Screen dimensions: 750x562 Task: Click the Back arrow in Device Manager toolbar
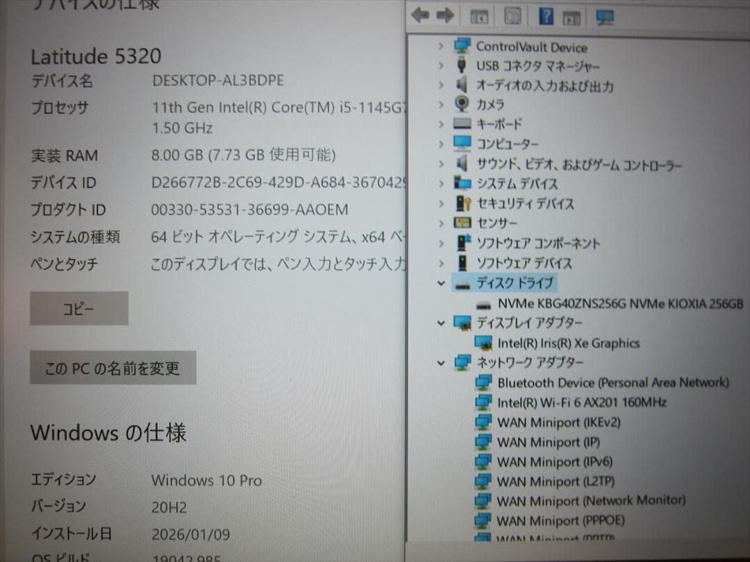click(420, 16)
